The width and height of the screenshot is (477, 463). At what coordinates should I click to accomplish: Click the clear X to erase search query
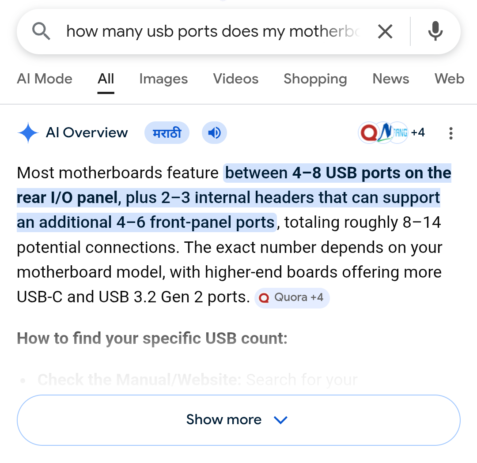click(x=385, y=31)
